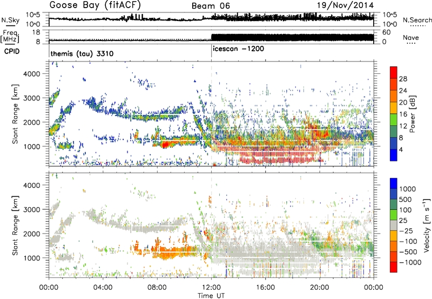Image resolution: width=432 pixels, height=299 pixels.
Task: Click the 'icescan -1200' text
Action: pos(239,49)
